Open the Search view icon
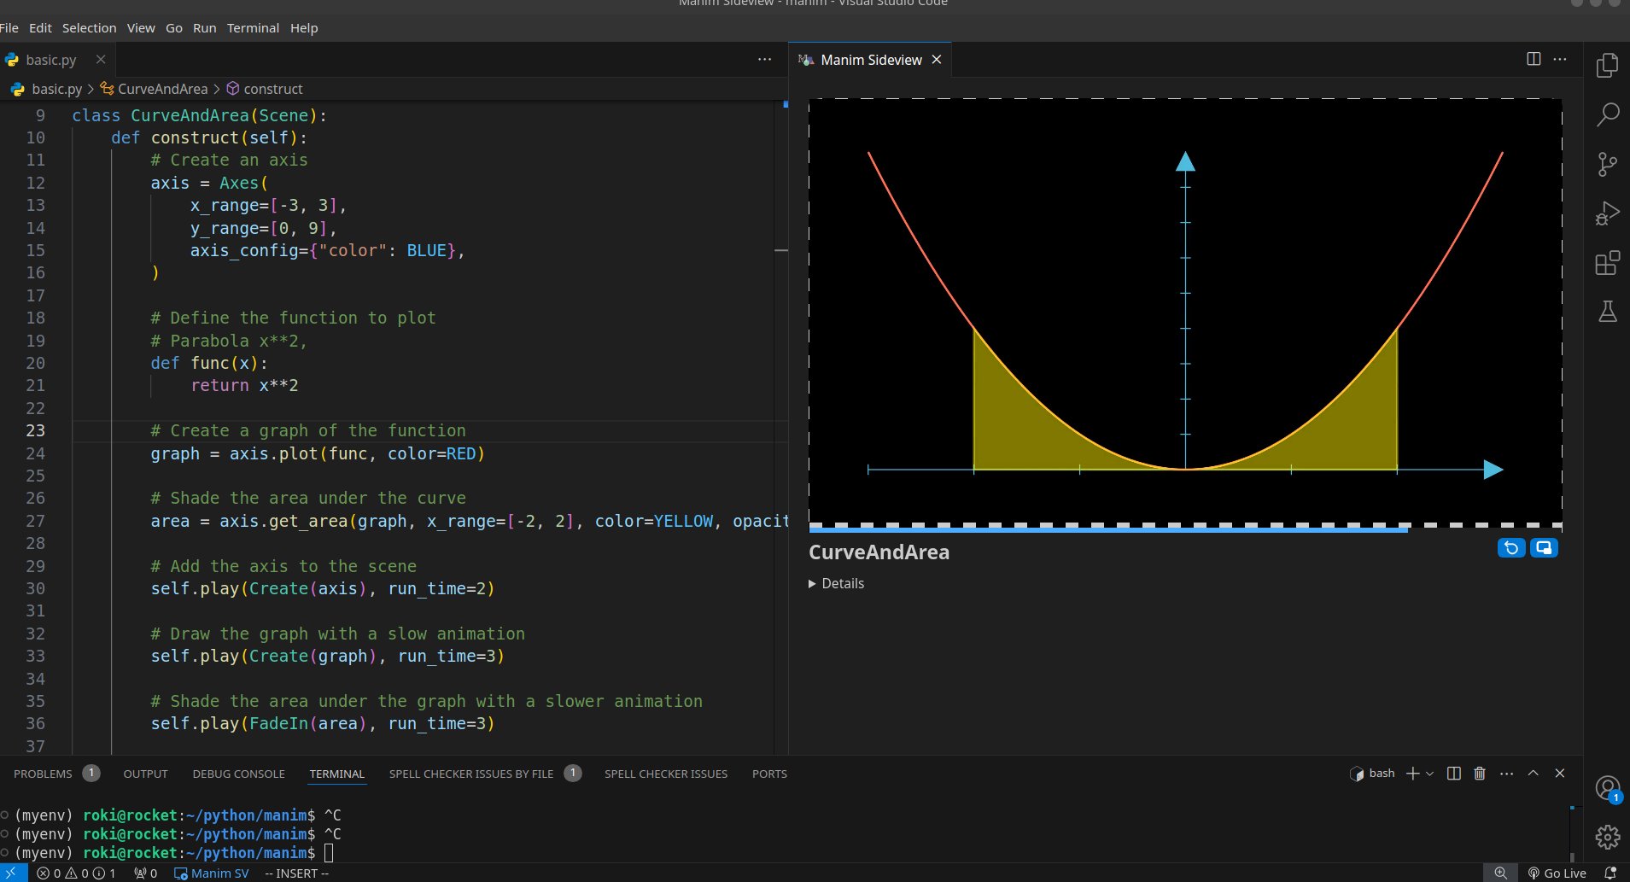This screenshot has height=882, width=1630. click(x=1607, y=114)
